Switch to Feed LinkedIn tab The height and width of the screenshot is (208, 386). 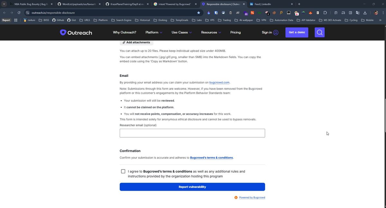coord(272,4)
